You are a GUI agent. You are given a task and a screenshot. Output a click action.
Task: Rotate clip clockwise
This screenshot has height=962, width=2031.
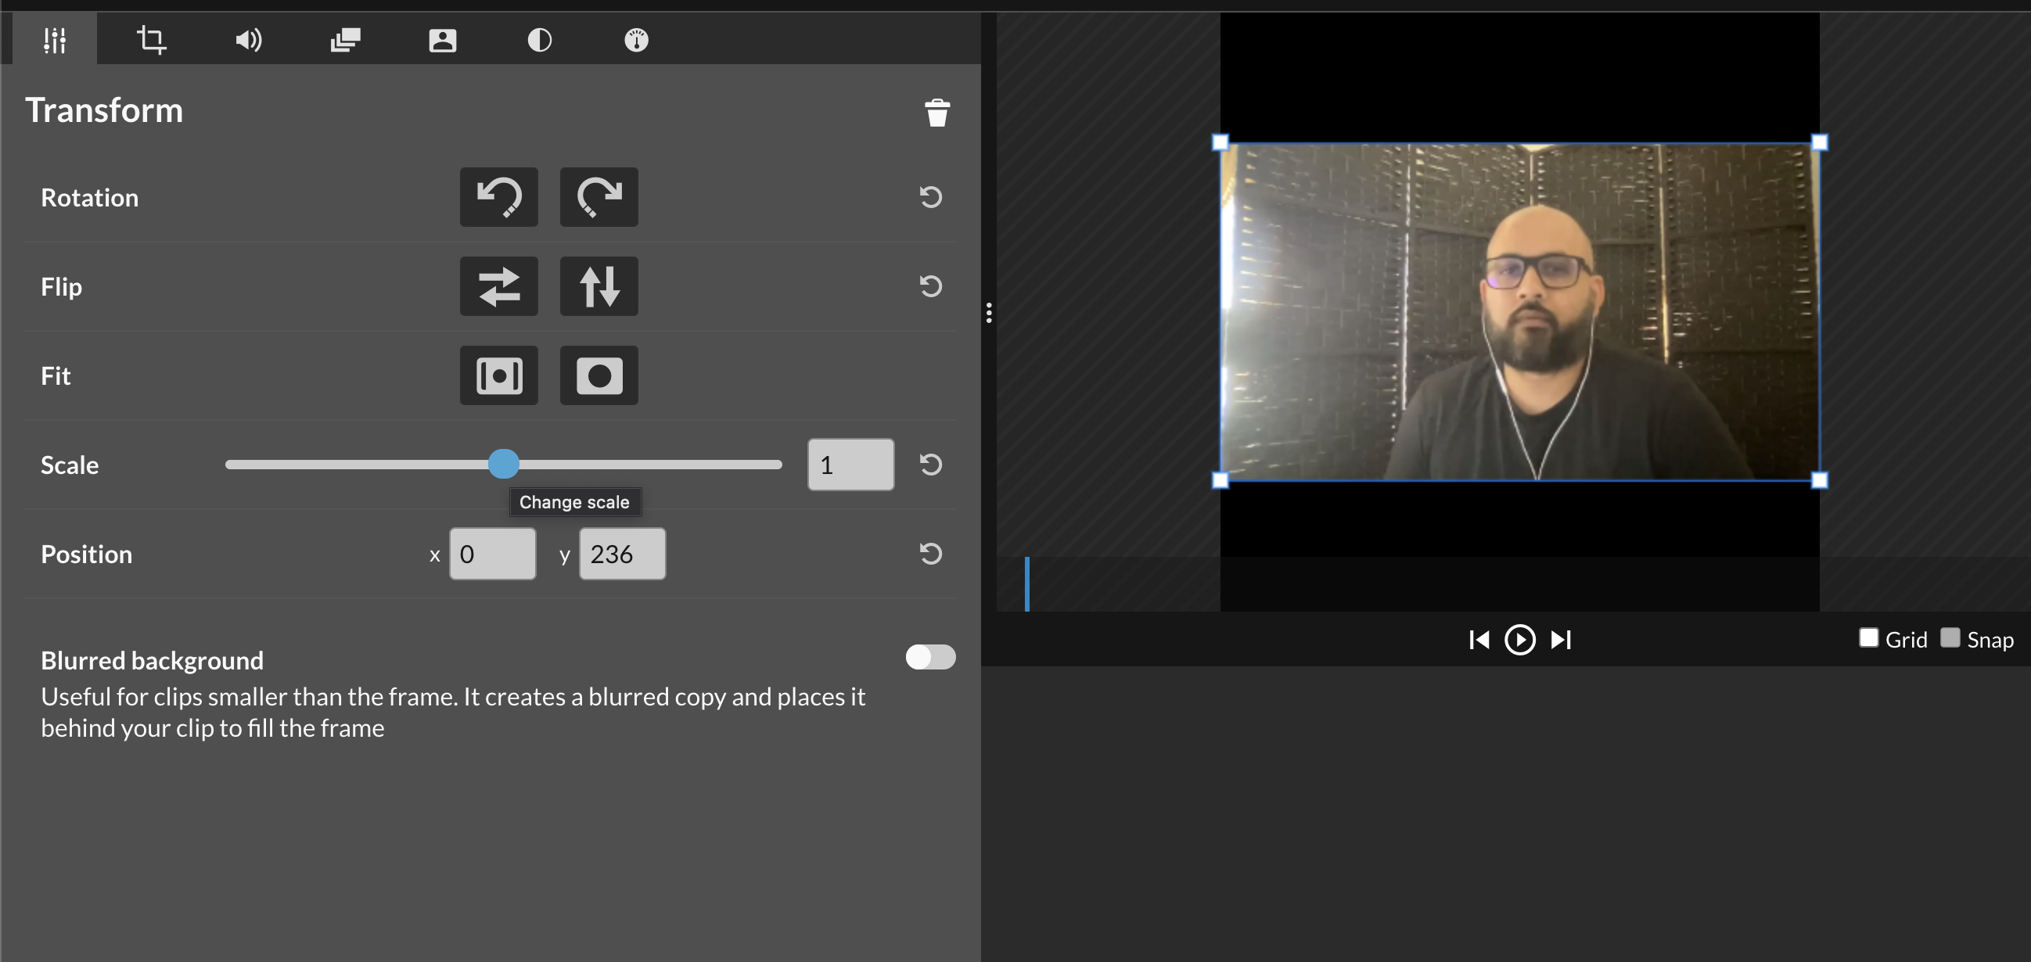coord(599,197)
